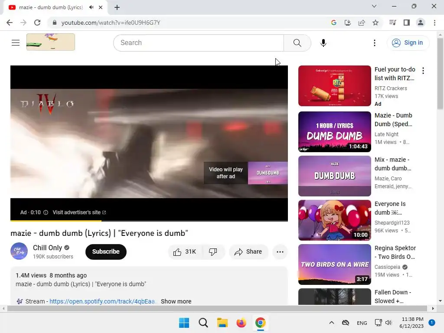This screenshot has height=333, width=444.
Task: Start voice search with microphone icon
Action: point(323,43)
